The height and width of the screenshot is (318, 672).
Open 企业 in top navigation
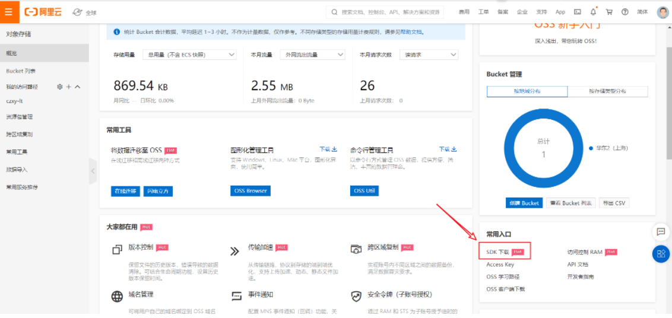522,12
